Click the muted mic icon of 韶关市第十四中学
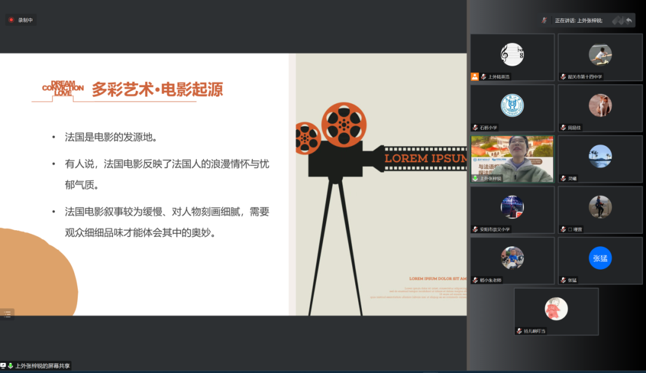The height and width of the screenshot is (373, 646). [x=563, y=77]
